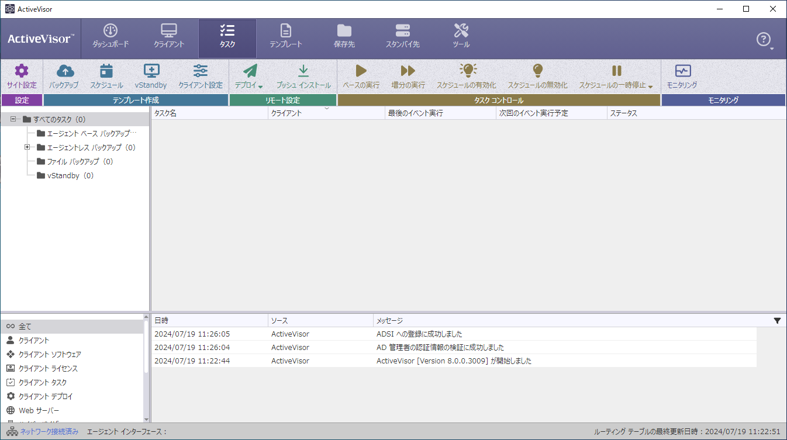Collapse the すべてのタスク tree node
787x440 pixels.
[13, 119]
